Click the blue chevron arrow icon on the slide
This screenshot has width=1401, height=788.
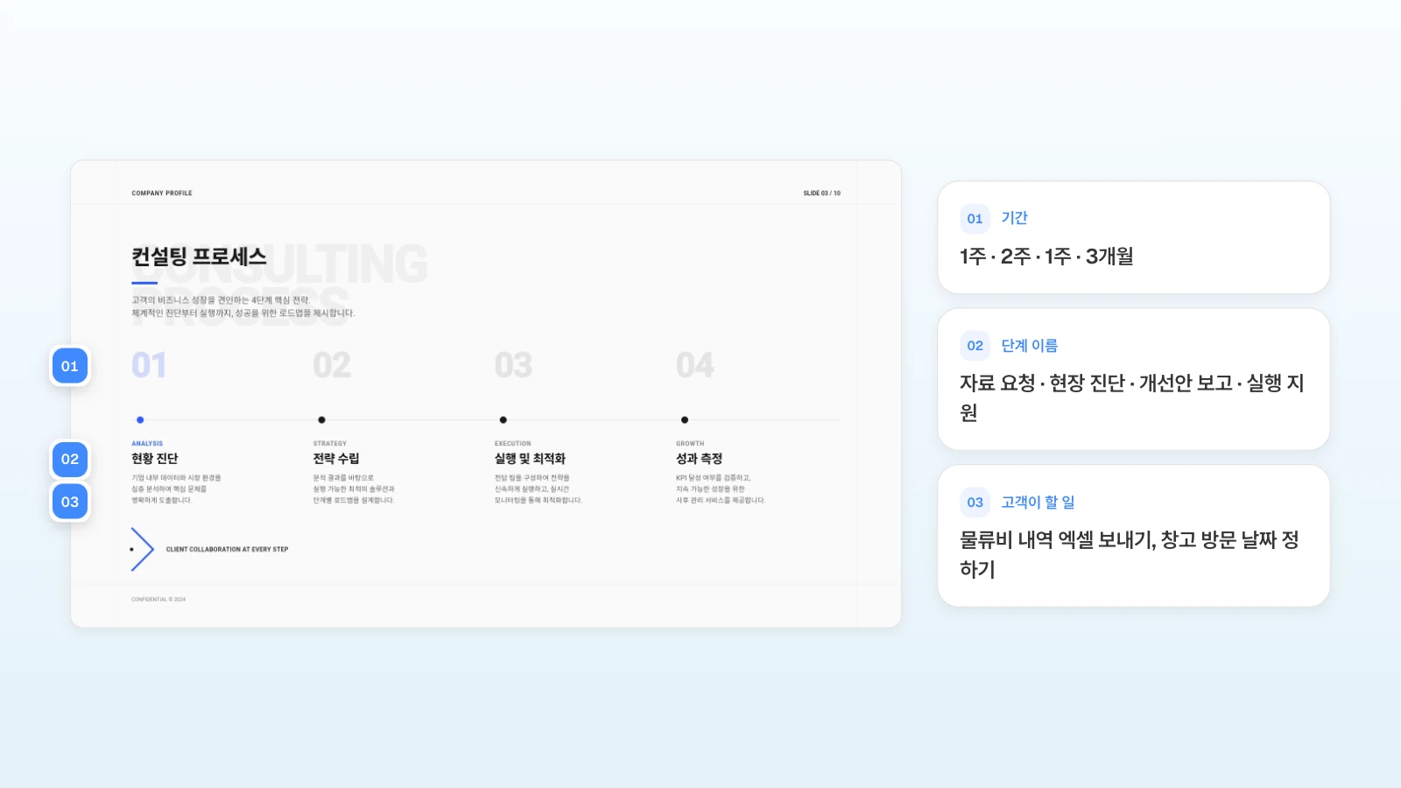tap(142, 549)
